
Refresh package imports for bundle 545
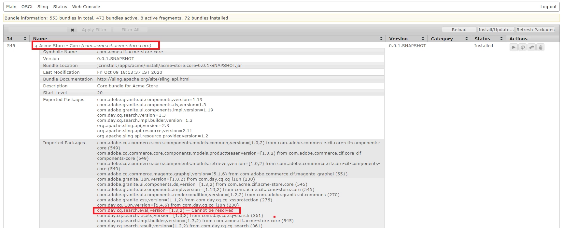point(523,47)
